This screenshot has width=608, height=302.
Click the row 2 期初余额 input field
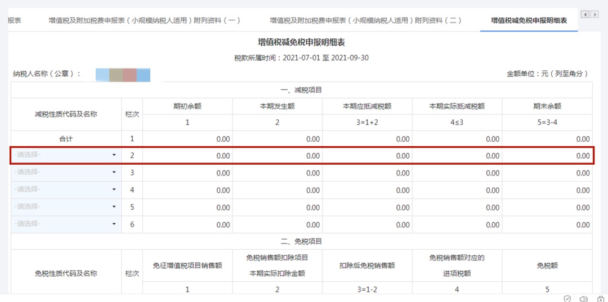pyautogui.click(x=187, y=156)
